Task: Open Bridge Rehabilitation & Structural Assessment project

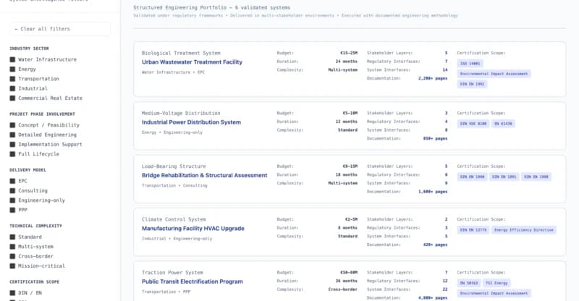Action: (x=204, y=175)
